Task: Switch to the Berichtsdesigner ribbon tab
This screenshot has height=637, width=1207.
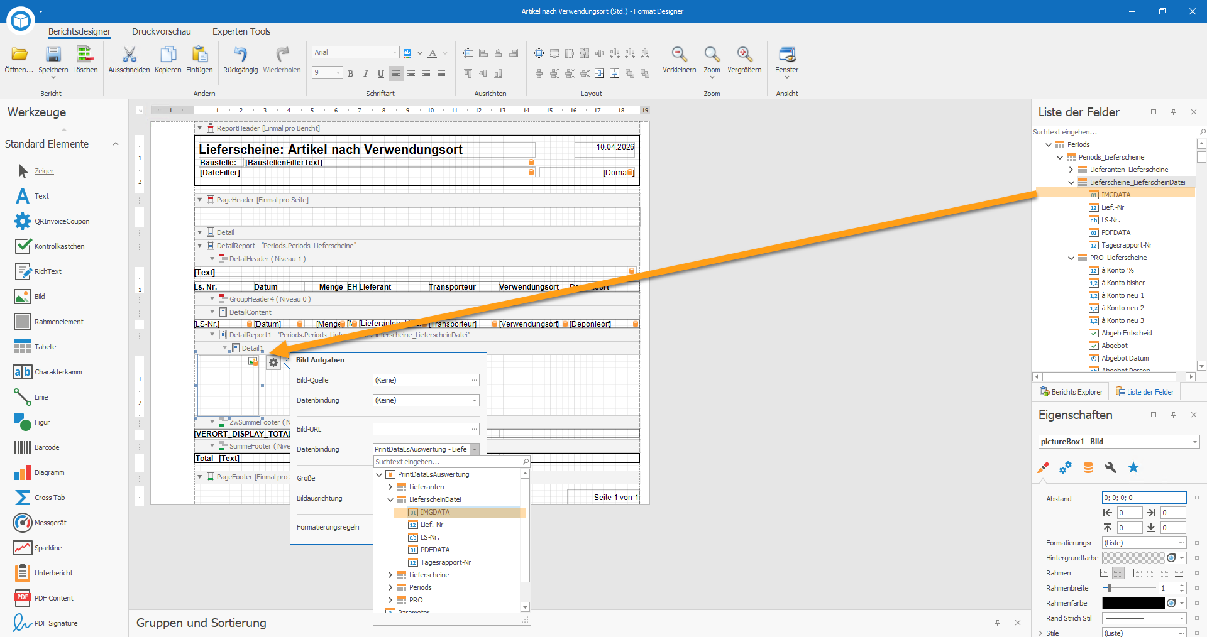Action: point(79,31)
